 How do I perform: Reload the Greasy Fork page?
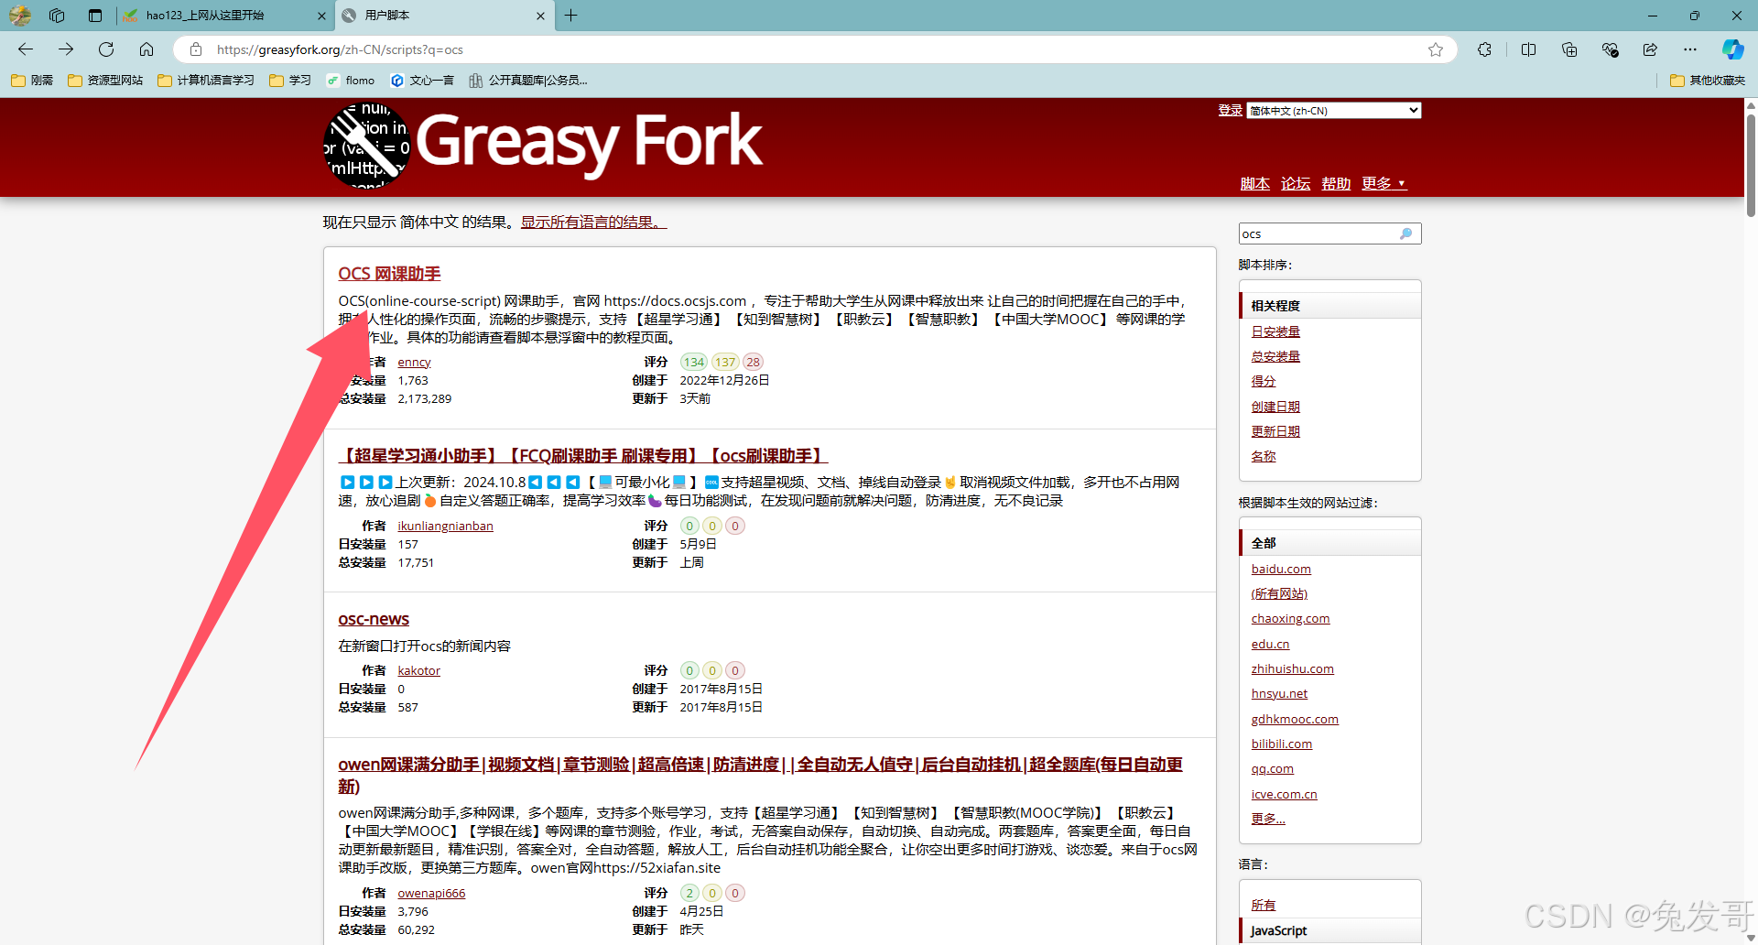[106, 49]
